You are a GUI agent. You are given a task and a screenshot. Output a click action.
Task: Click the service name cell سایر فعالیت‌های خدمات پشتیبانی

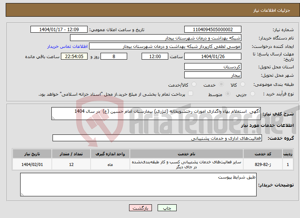click(186, 164)
